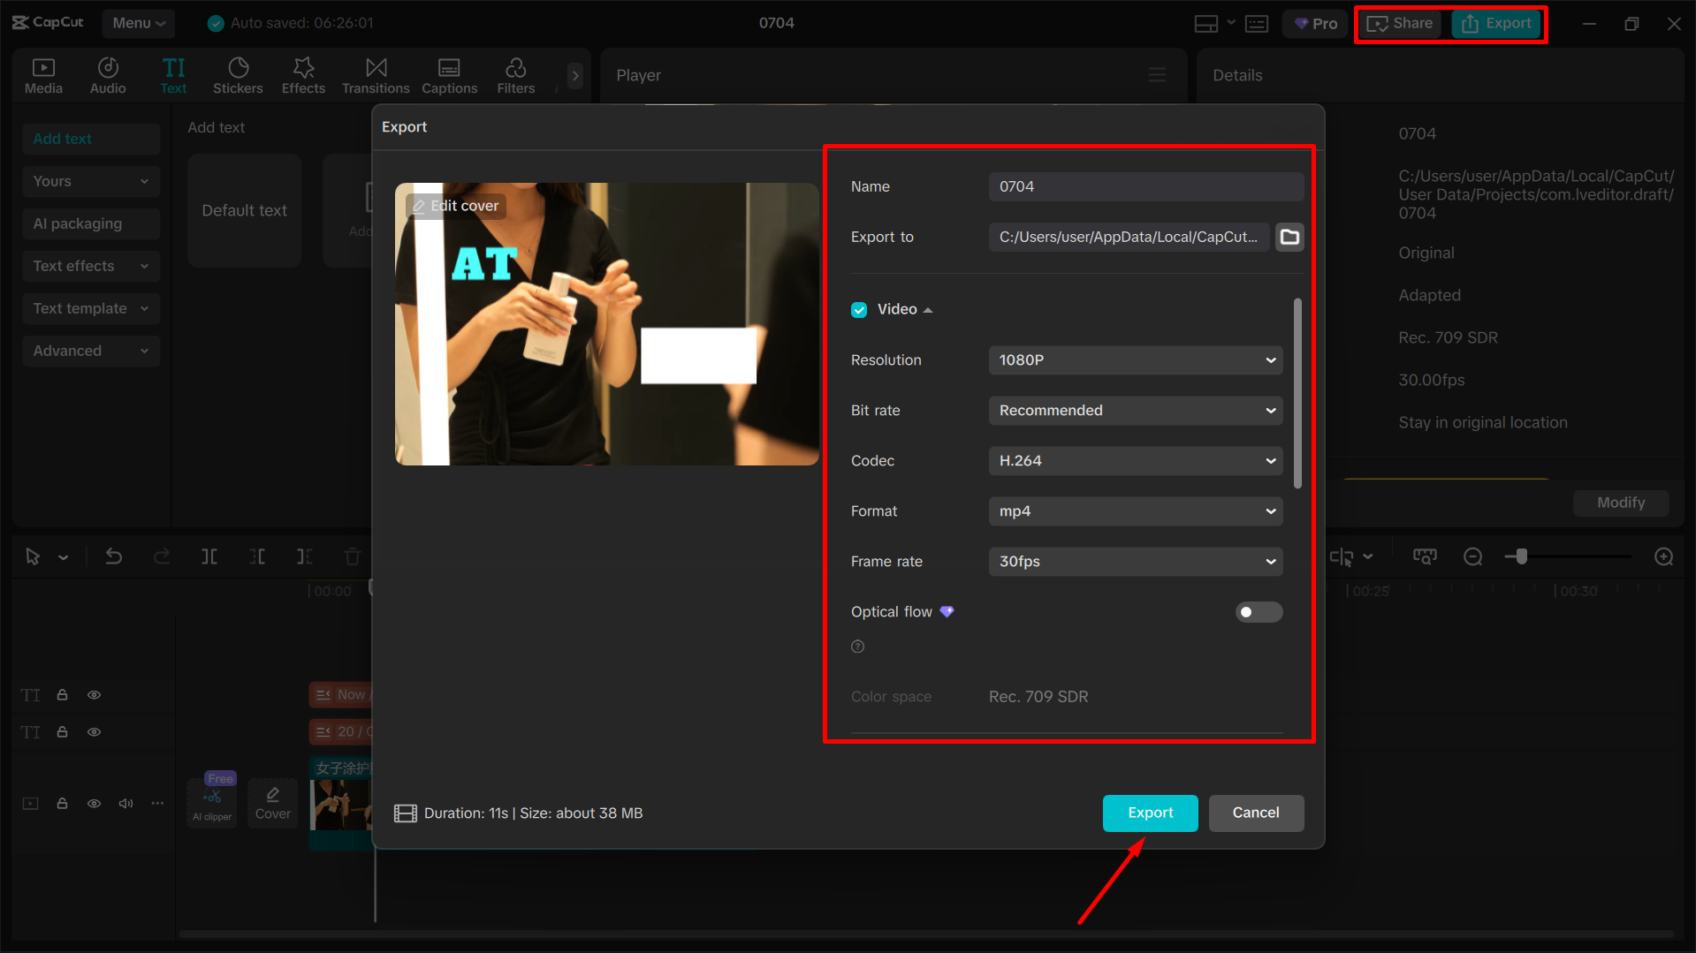The image size is (1696, 953).
Task: Mute the video track audio
Action: pos(125,804)
